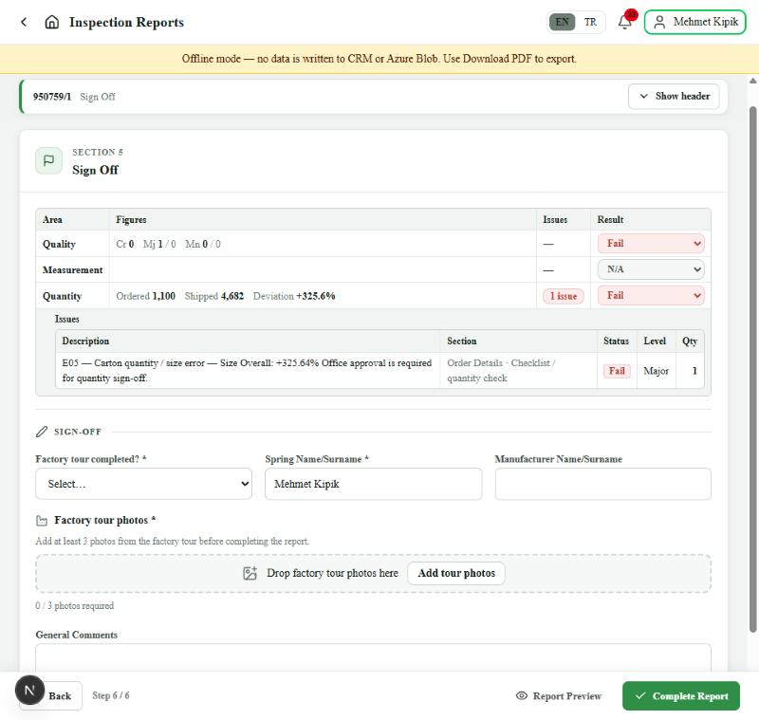Image resolution: width=759 pixels, height=720 pixels.
Task: Focus the General Comments text box
Action: [x=373, y=657]
